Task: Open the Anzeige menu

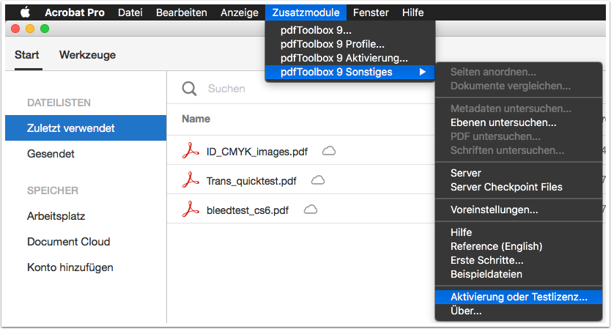Action: tap(240, 12)
